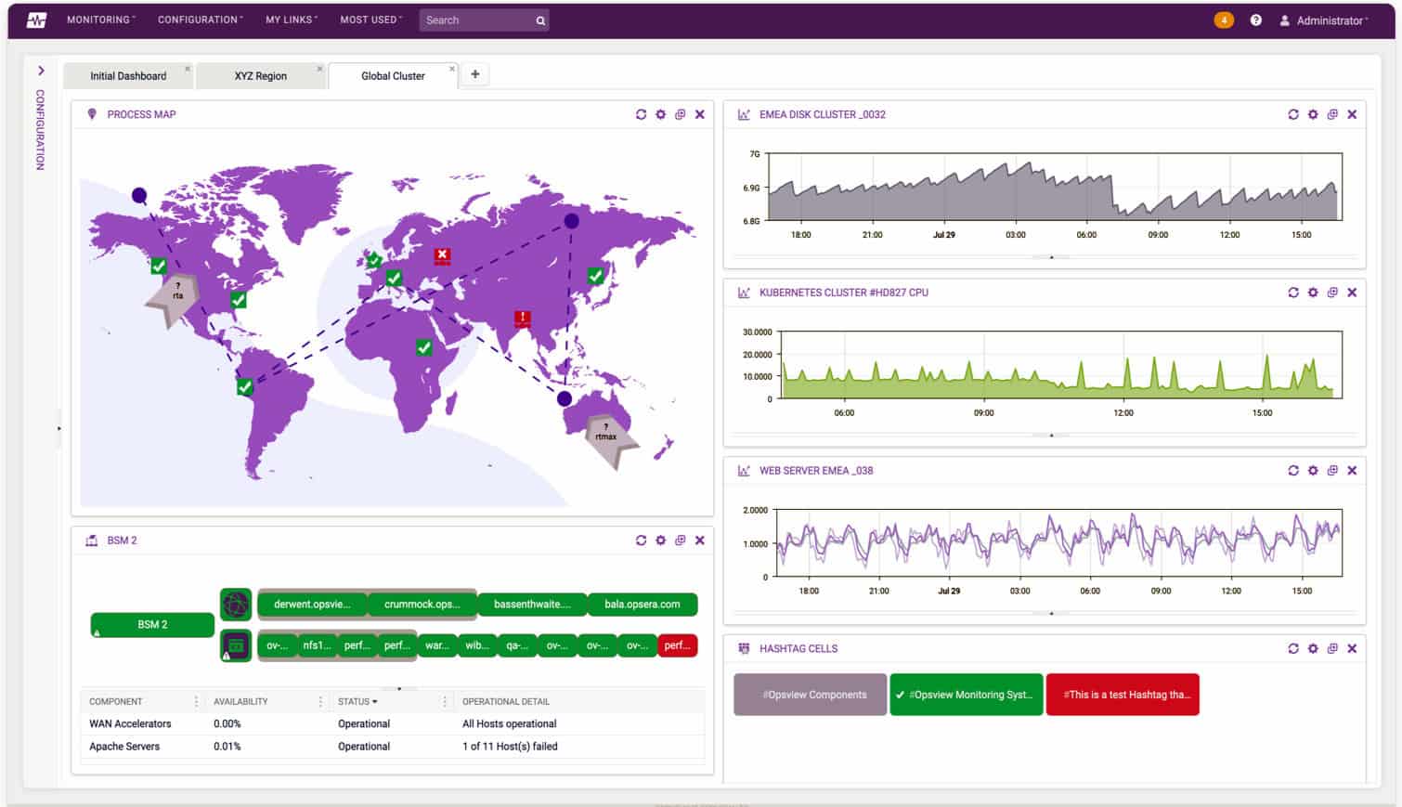Duplicate the Hashtag Cells dashlet
This screenshot has height=807, width=1402.
pos(1332,648)
